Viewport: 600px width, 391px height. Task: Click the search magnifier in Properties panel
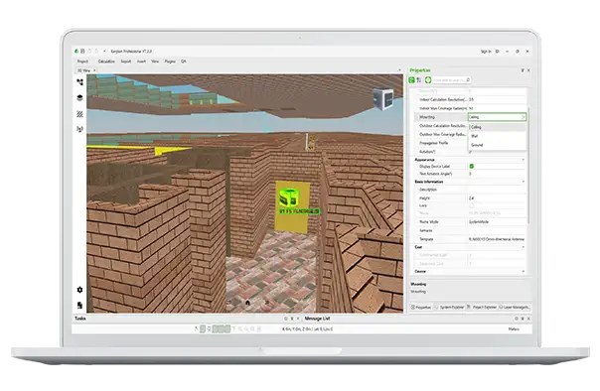(468, 79)
